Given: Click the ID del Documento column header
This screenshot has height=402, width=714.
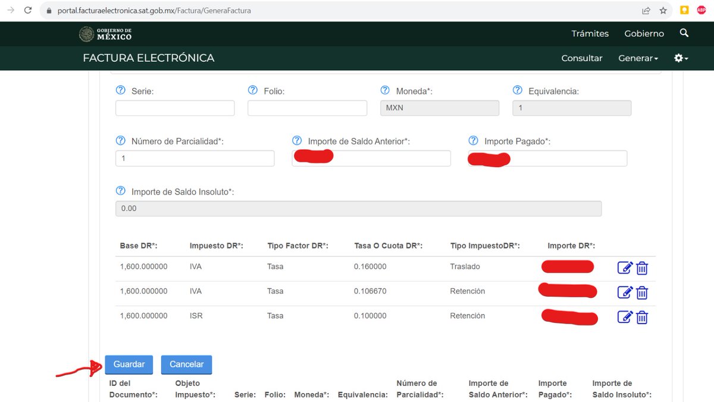Looking at the screenshot, I should point(133,389).
